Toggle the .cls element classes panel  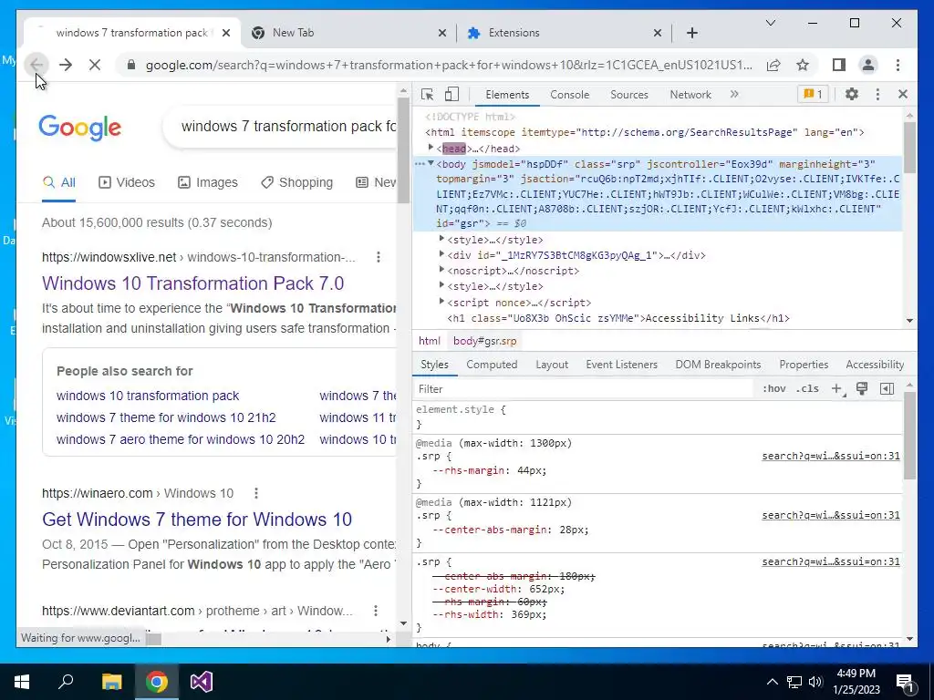click(x=807, y=388)
